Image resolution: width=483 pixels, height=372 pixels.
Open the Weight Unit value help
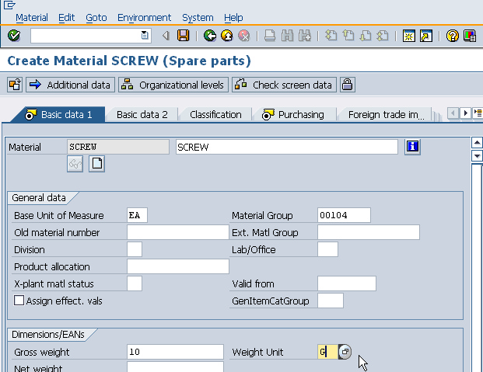click(x=345, y=353)
